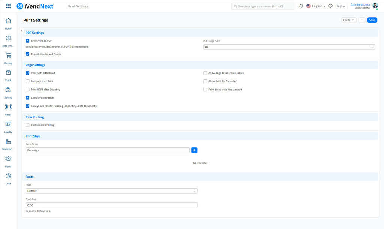This screenshot has width=384, height=229.
Task: Open the Buying module
Action: pyautogui.click(x=8, y=55)
